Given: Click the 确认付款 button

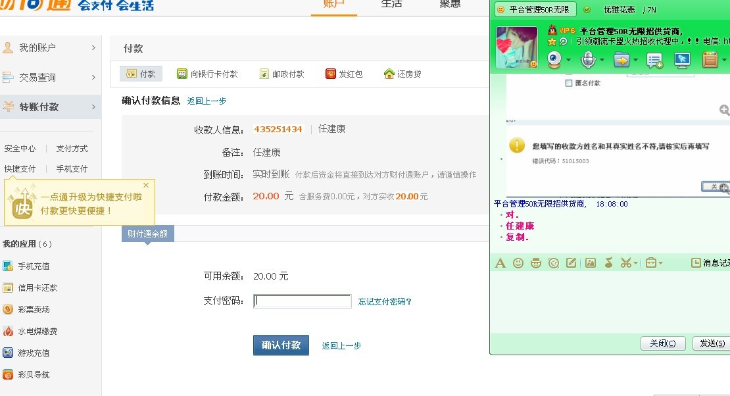Looking at the screenshot, I should click(281, 345).
